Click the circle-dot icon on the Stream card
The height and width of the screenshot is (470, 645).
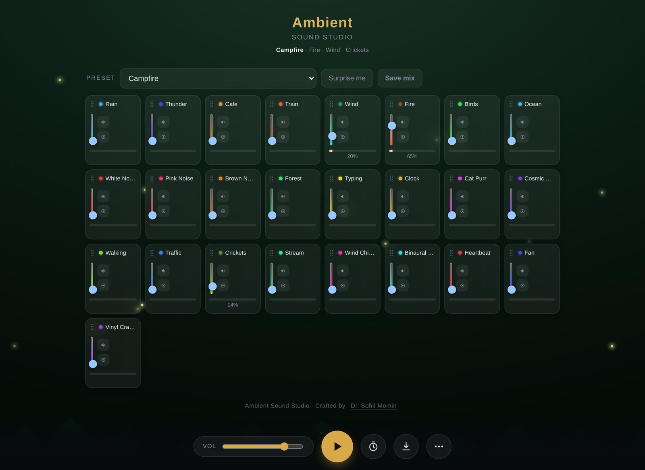(283, 286)
